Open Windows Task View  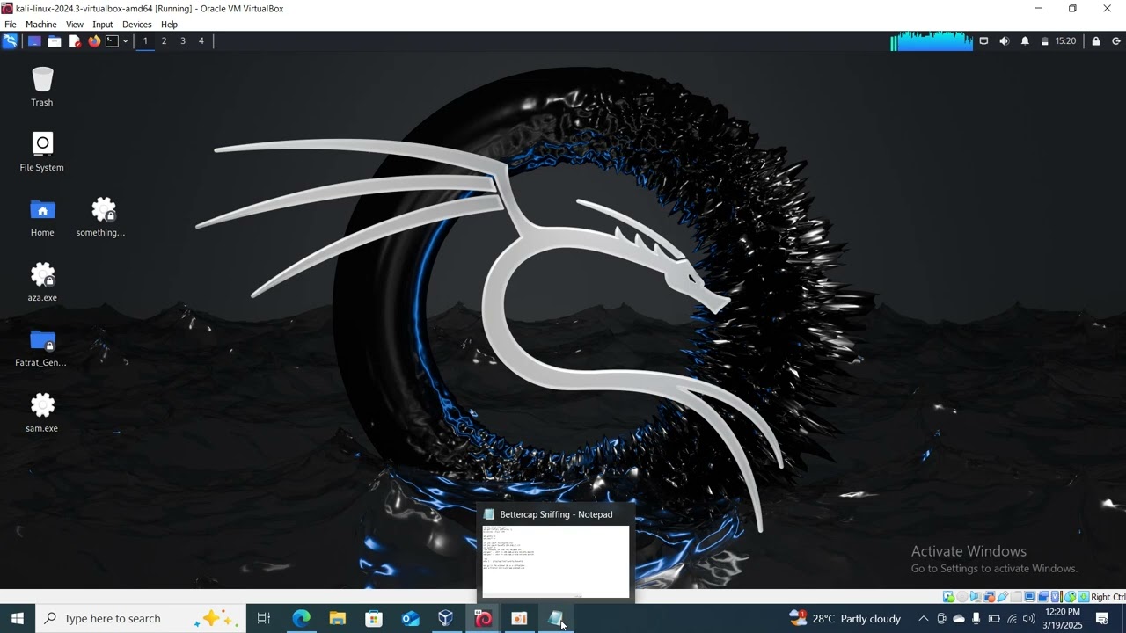pyautogui.click(x=264, y=618)
